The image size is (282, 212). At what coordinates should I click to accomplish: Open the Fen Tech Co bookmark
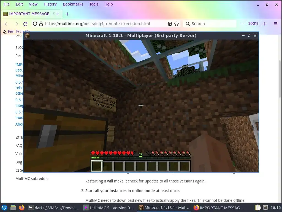pyautogui.click(x=16, y=31)
